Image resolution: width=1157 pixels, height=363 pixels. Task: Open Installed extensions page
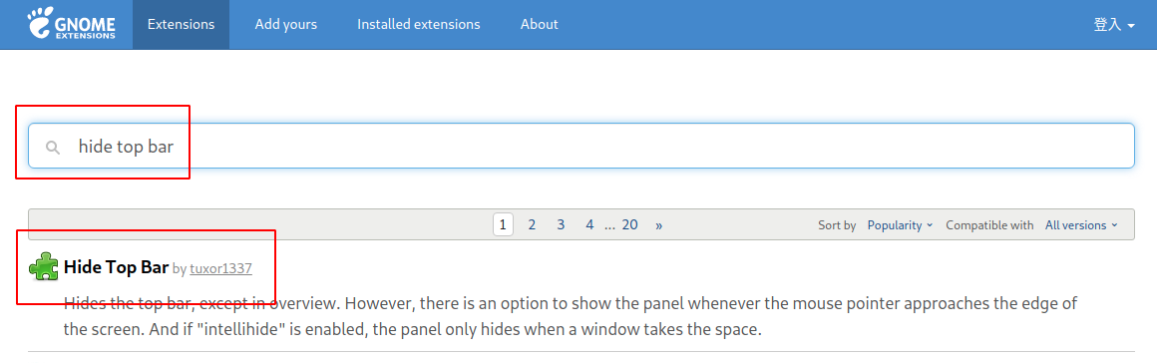tap(418, 24)
